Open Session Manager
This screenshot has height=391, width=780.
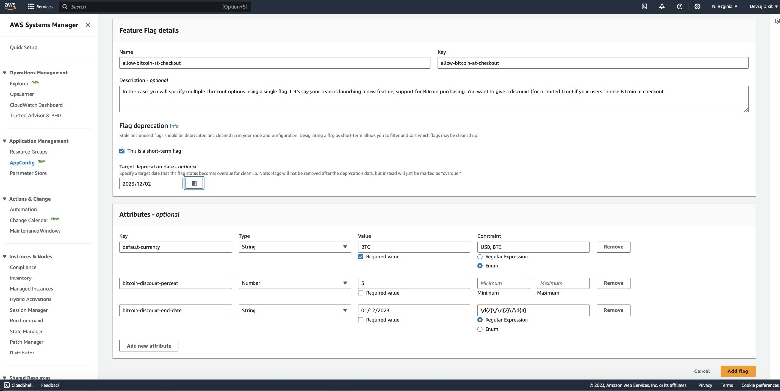29,310
